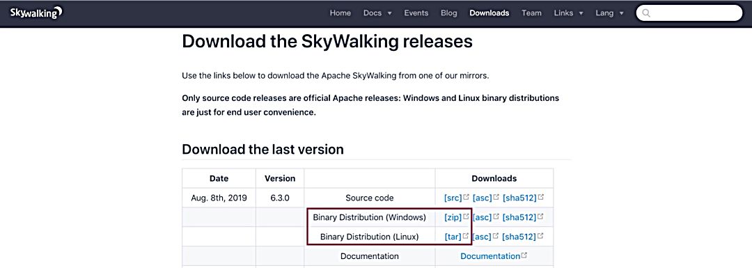Open the Blog page
Screen dimensions: 752x268
(x=449, y=13)
